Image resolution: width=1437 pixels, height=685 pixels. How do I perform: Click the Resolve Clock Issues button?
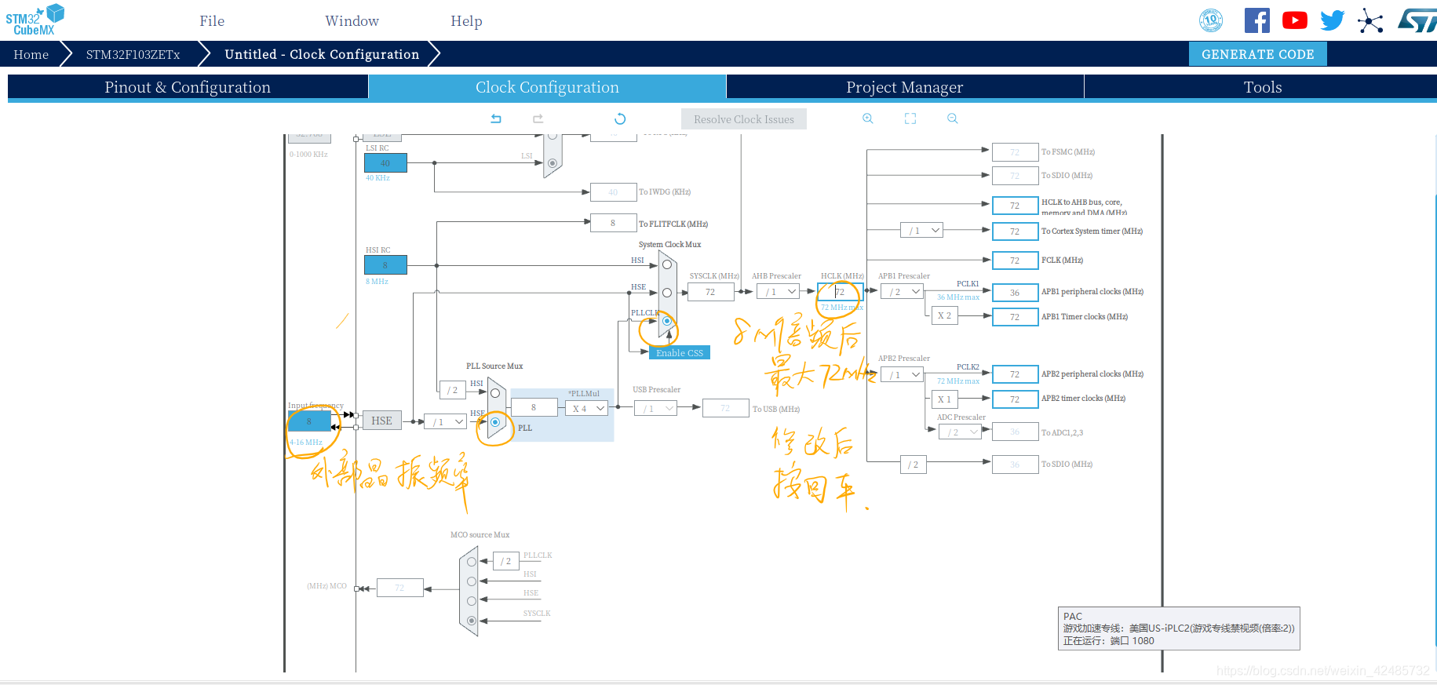pos(744,119)
